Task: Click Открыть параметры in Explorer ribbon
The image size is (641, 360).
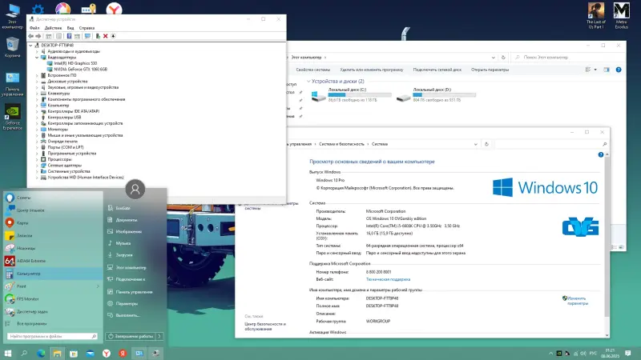Action: tap(490, 70)
